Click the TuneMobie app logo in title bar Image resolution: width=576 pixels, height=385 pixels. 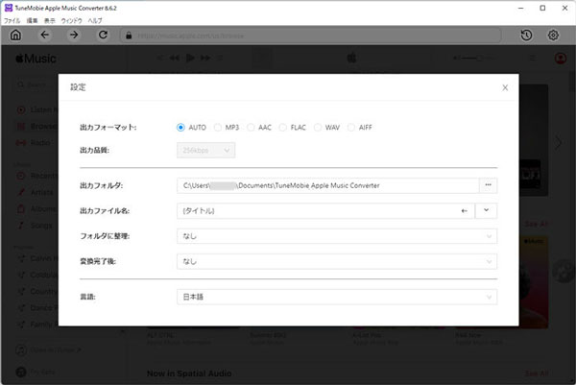(9, 8)
